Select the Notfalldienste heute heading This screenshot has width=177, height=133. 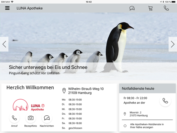click(x=138, y=88)
